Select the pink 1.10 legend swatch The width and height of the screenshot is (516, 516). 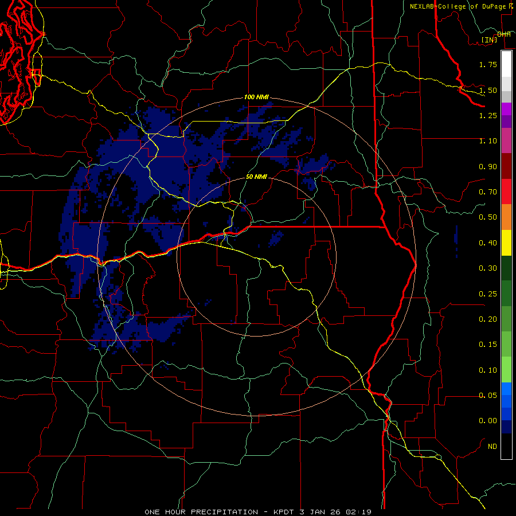pyautogui.click(x=506, y=140)
